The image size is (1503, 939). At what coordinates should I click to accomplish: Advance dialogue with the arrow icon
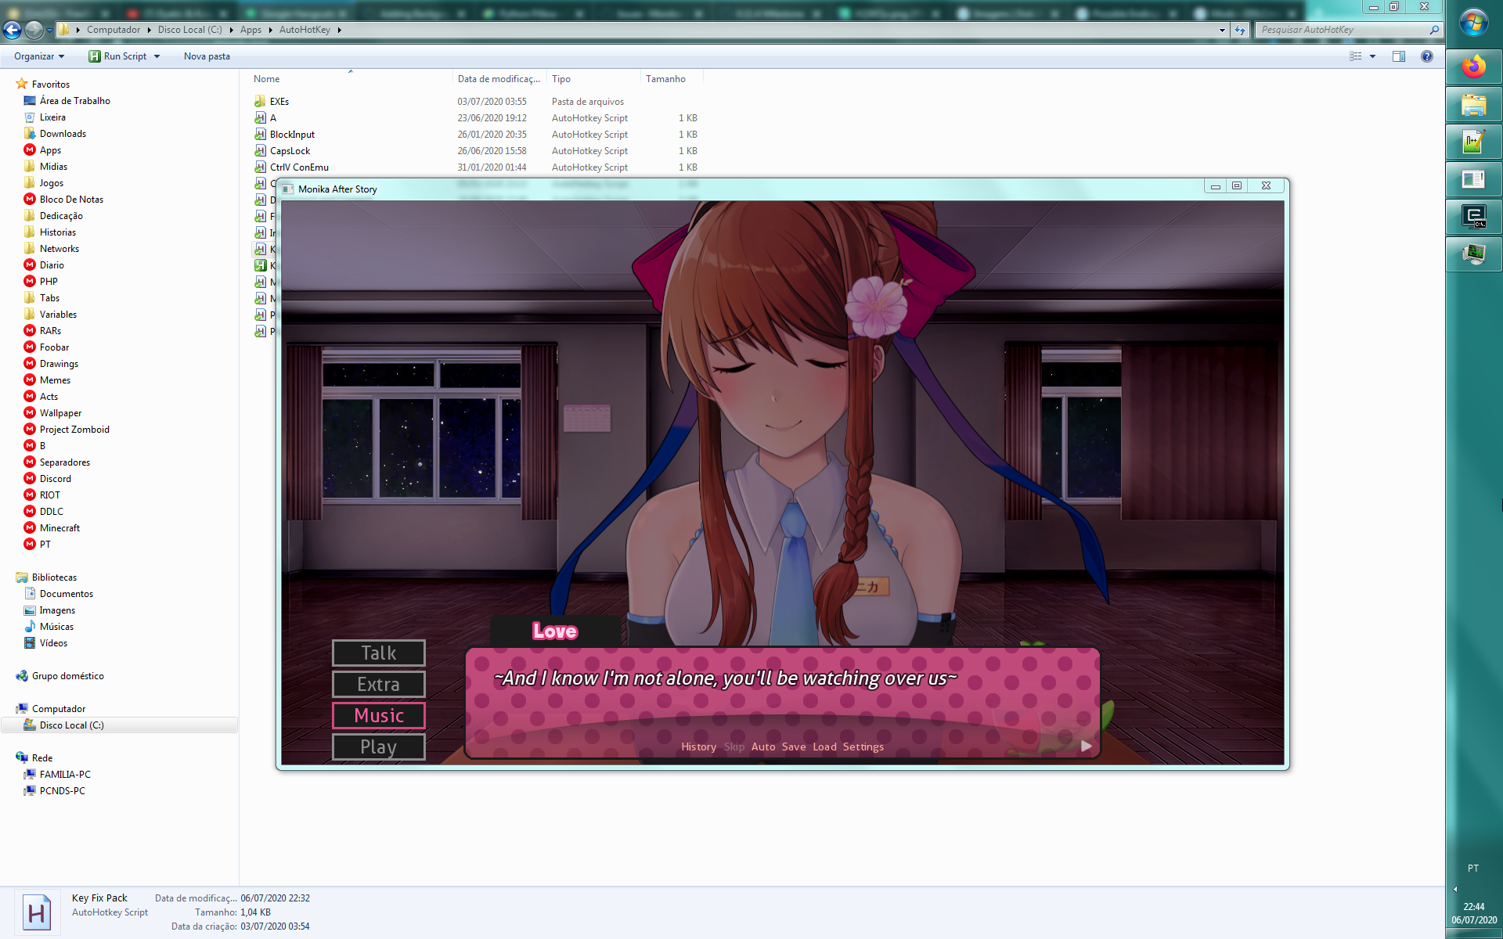pyautogui.click(x=1086, y=746)
